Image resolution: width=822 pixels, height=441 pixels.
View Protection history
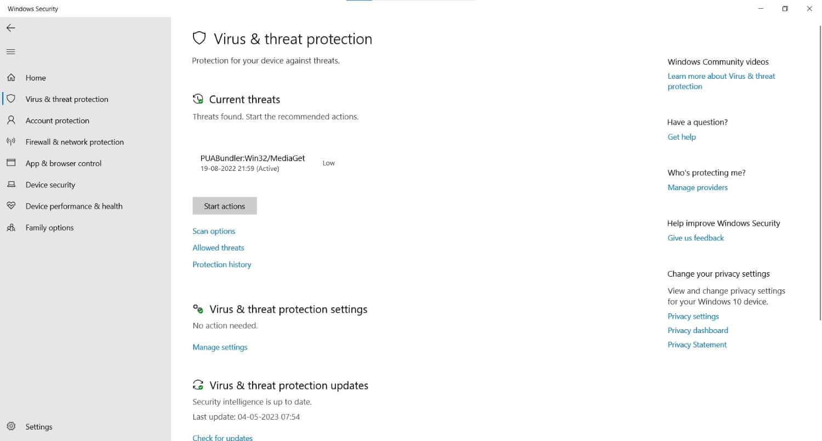pyautogui.click(x=222, y=265)
